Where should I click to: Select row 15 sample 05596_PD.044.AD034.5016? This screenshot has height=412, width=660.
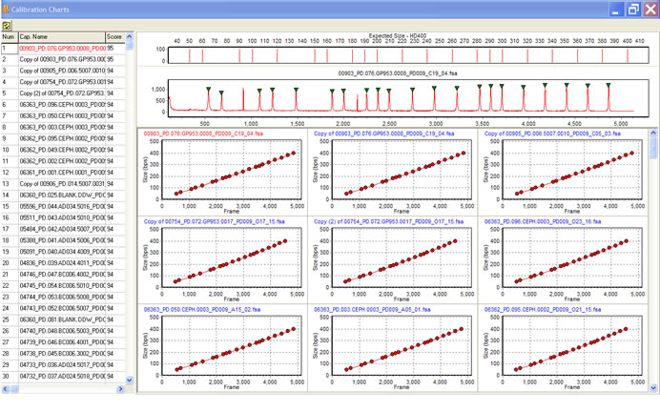(x=63, y=207)
